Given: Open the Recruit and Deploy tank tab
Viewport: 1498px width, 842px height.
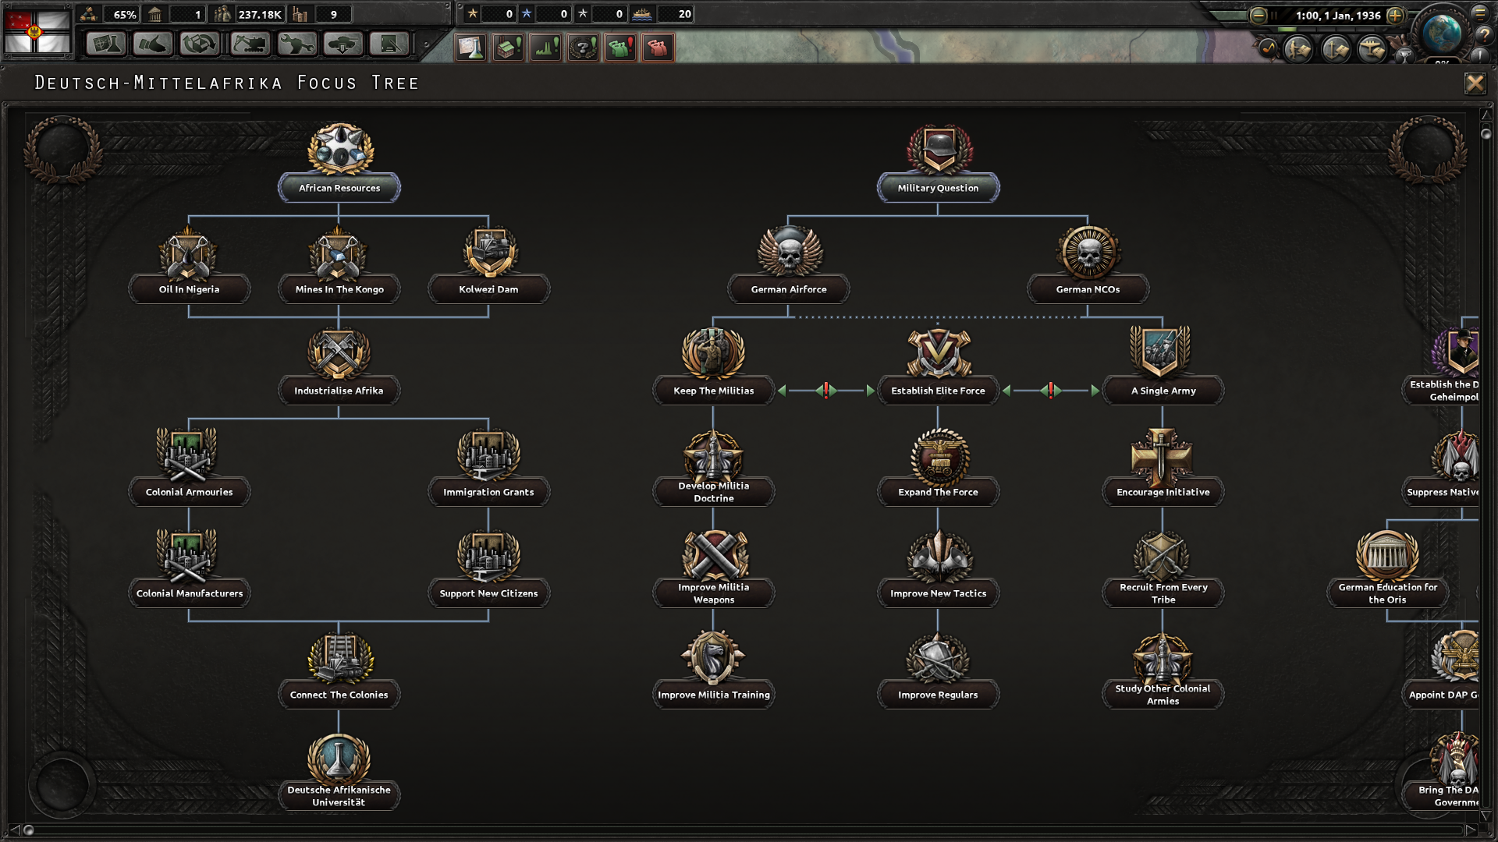Looking at the screenshot, I should click(x=343, y=44).
